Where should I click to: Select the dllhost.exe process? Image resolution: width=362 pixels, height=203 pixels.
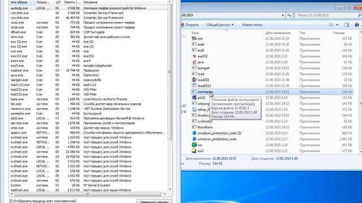tap(88, 32)
